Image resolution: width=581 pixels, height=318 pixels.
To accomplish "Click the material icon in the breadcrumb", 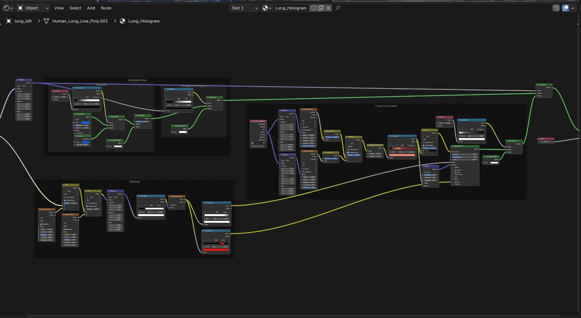I will tap(123, 21).
